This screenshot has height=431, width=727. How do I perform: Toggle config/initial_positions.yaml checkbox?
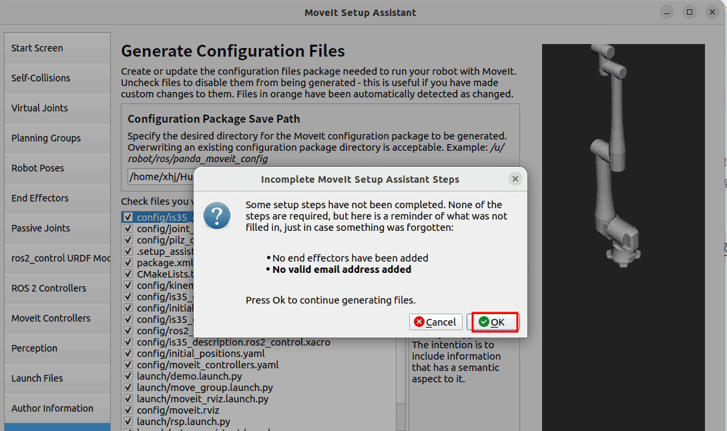click(x=128, y=354)
